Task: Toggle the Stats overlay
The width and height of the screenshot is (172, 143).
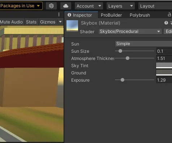Action: tap(31, 22)
